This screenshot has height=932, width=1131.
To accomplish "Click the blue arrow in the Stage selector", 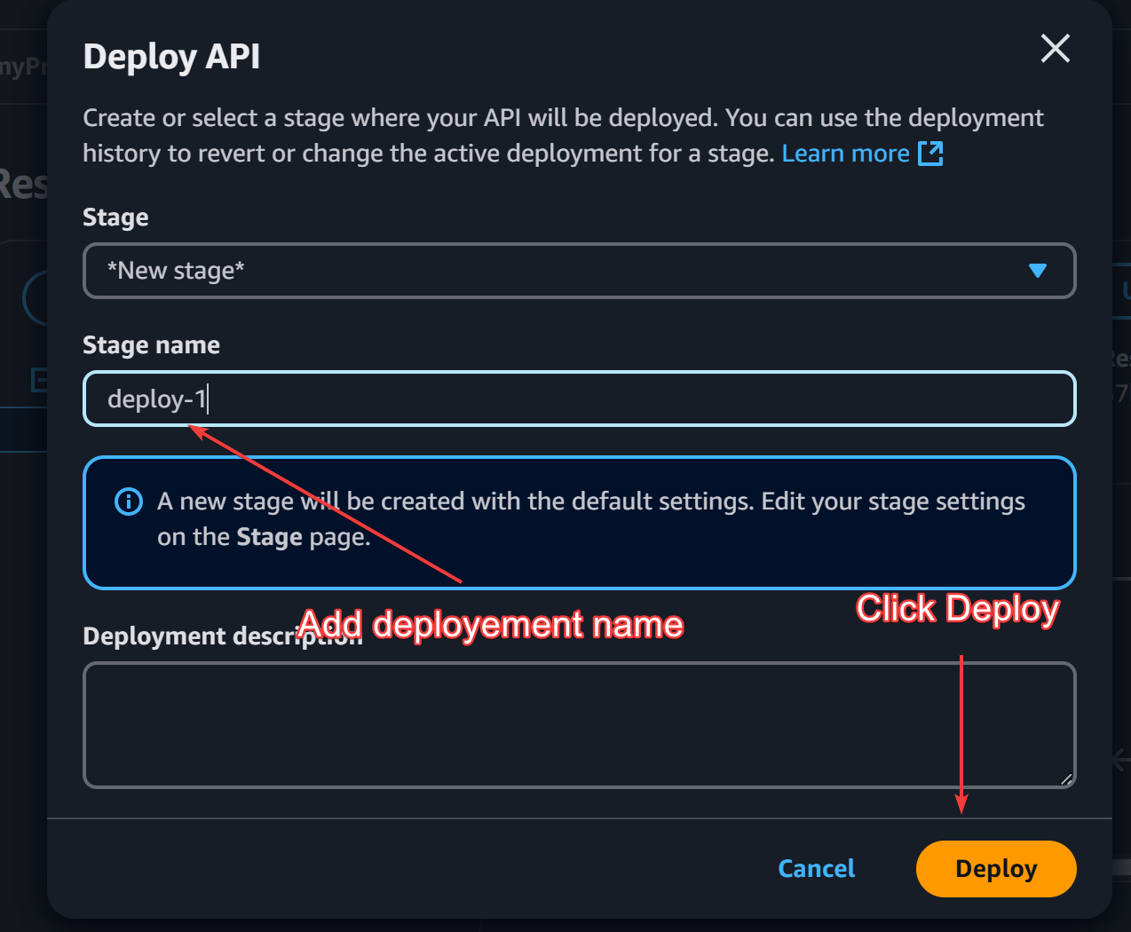I will (1037, 271).
